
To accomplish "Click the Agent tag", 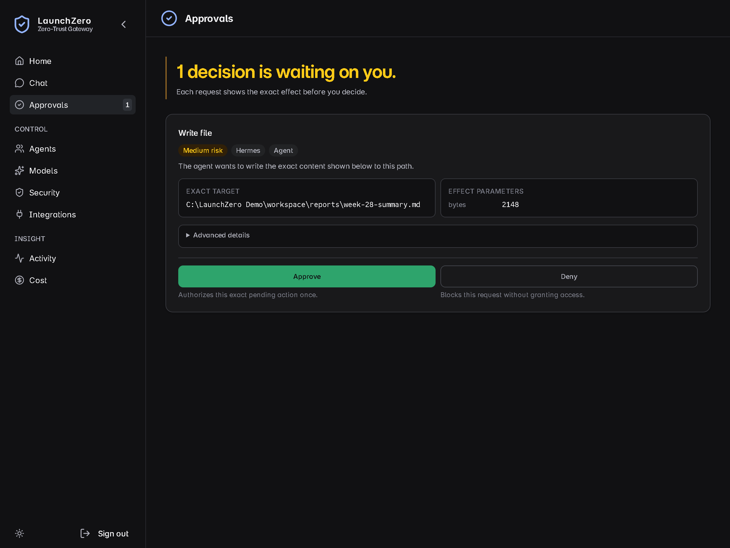I will click(283, 150).
